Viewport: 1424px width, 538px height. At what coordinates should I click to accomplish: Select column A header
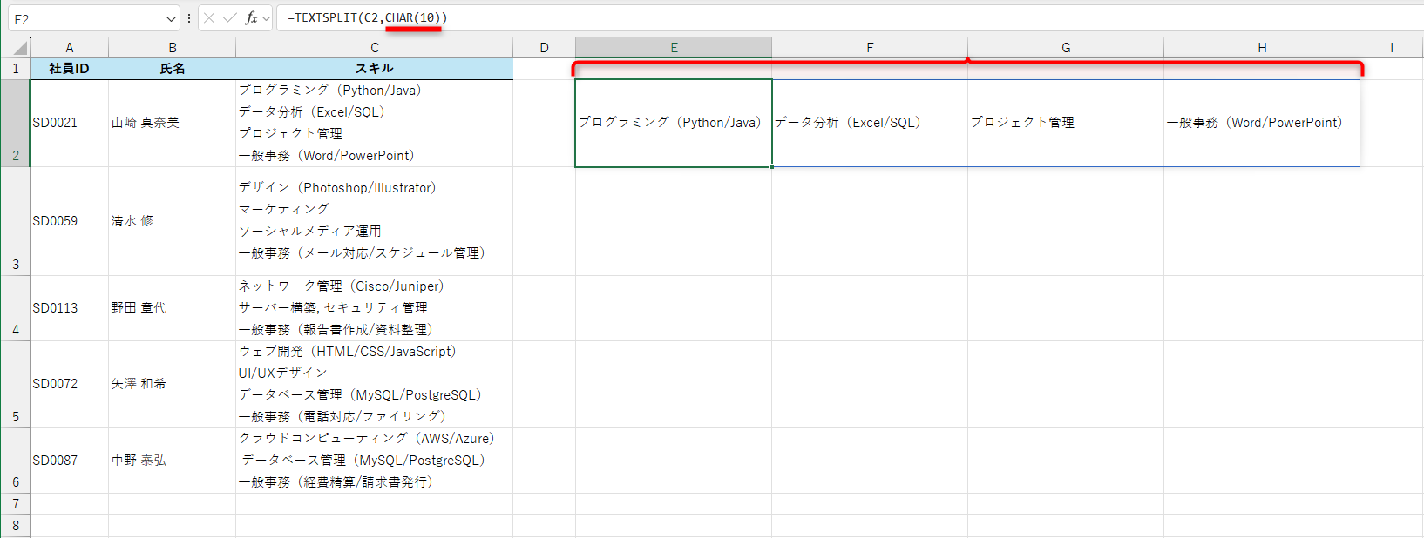pyautogui.click(x=70, y=48)
